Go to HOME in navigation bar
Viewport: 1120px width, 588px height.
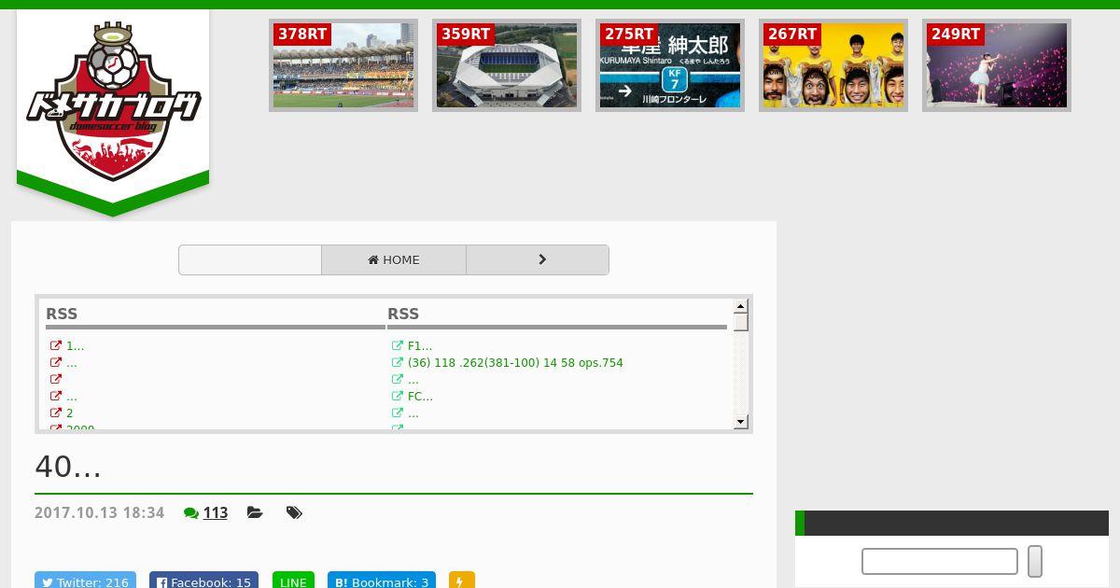tap(394, 259)
